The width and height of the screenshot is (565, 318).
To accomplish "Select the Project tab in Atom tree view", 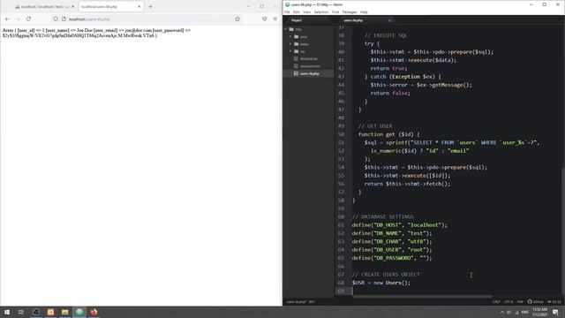I will click(297, 20).
